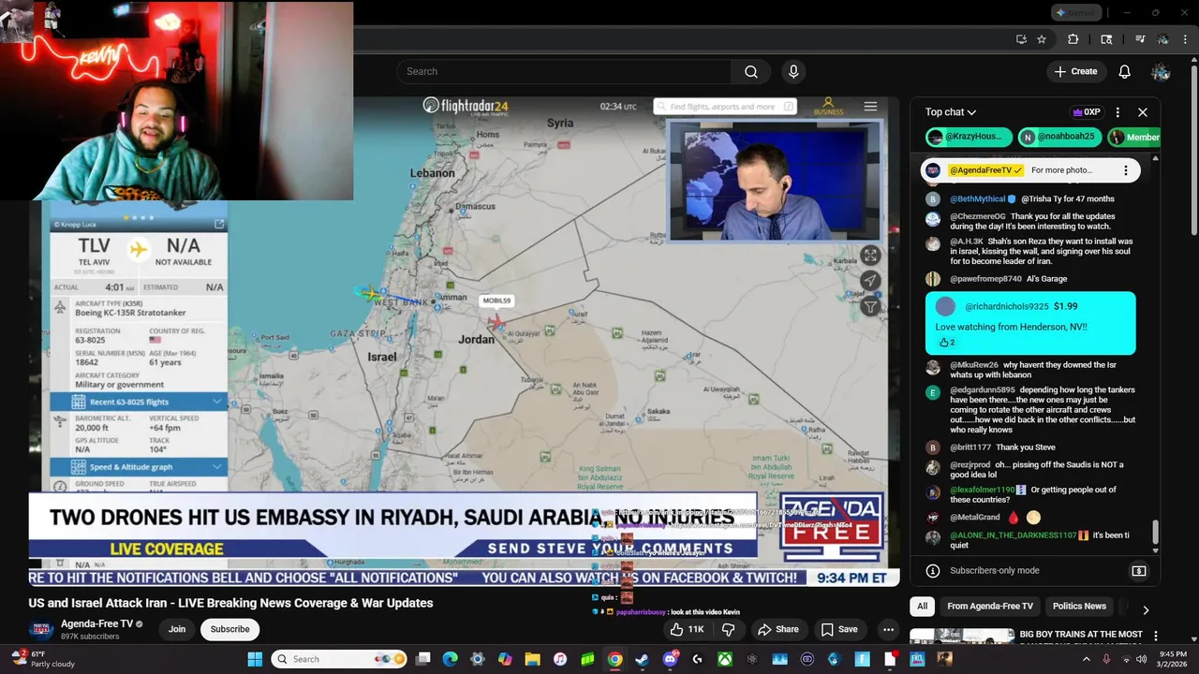Subscribe to Agenda-Free TV
Viewport: 1199px width, 674px height.
point(229,629)
